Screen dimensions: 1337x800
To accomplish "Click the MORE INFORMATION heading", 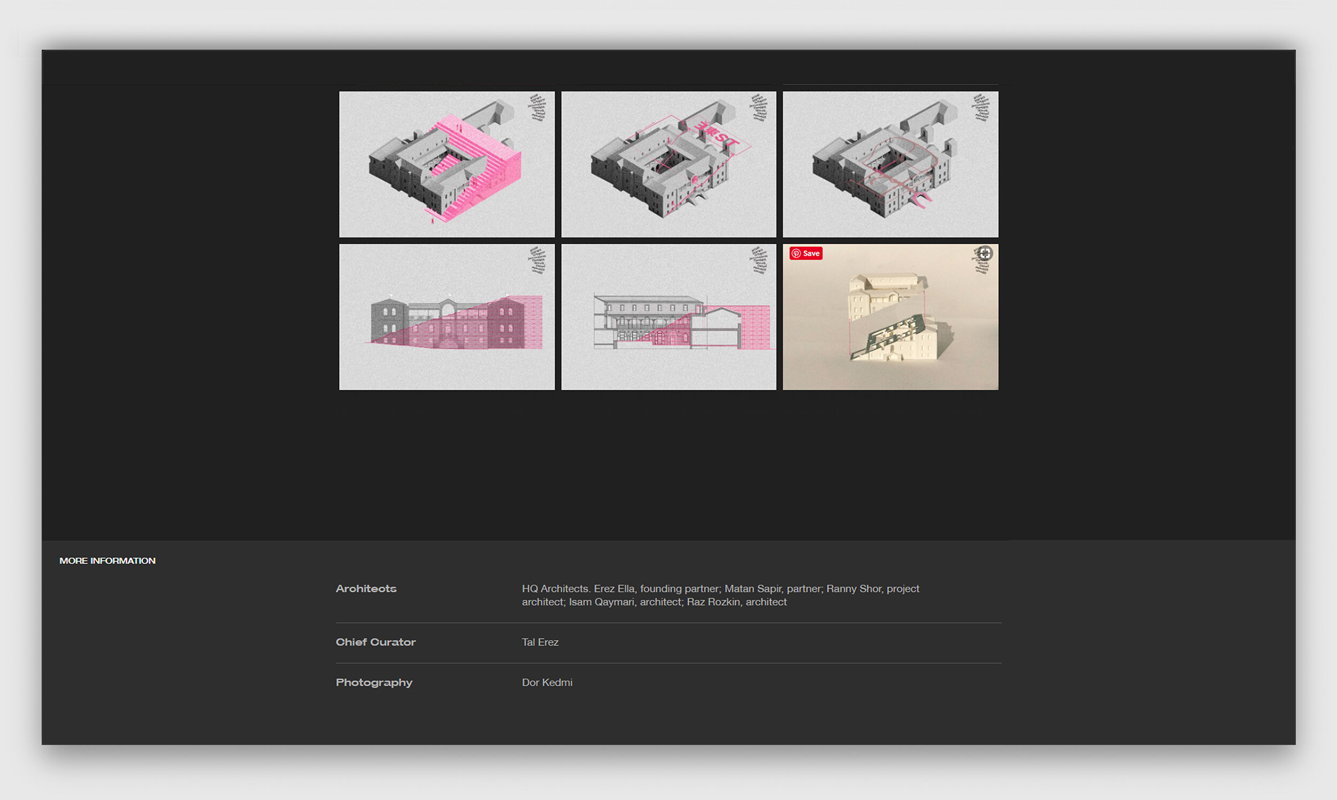I will [x=107, y=561].
